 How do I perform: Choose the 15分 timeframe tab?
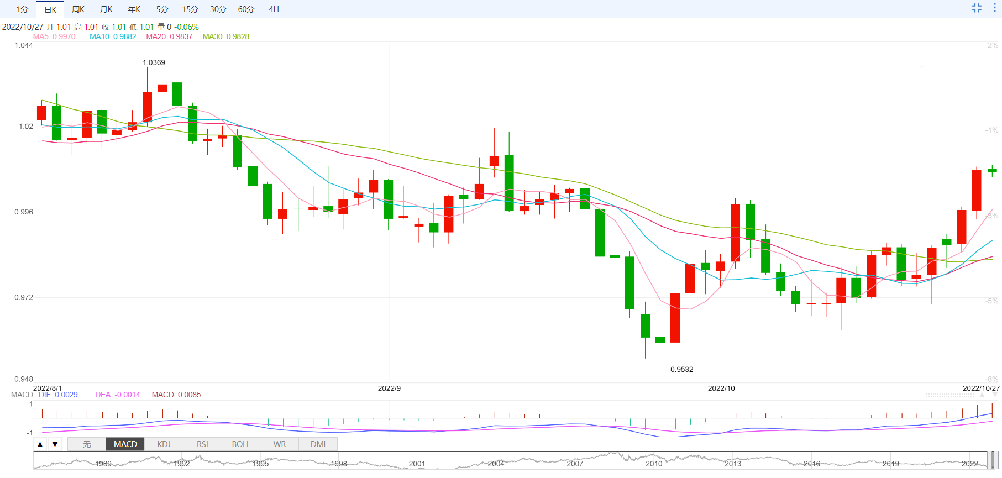coord(190,9)
